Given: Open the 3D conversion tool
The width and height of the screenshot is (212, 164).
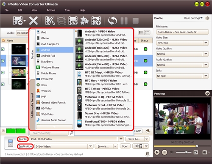Looking at the screenshot, I should point(73,21).
